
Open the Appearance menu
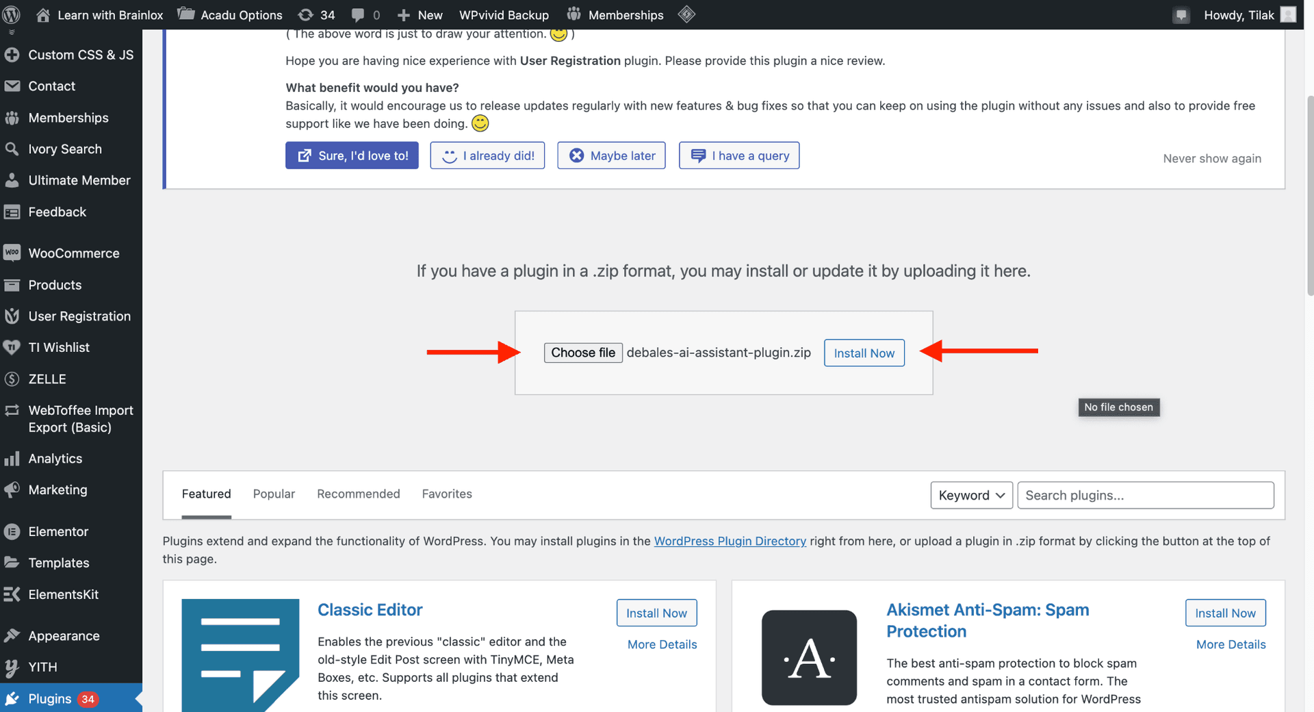(x=63, y=635)
